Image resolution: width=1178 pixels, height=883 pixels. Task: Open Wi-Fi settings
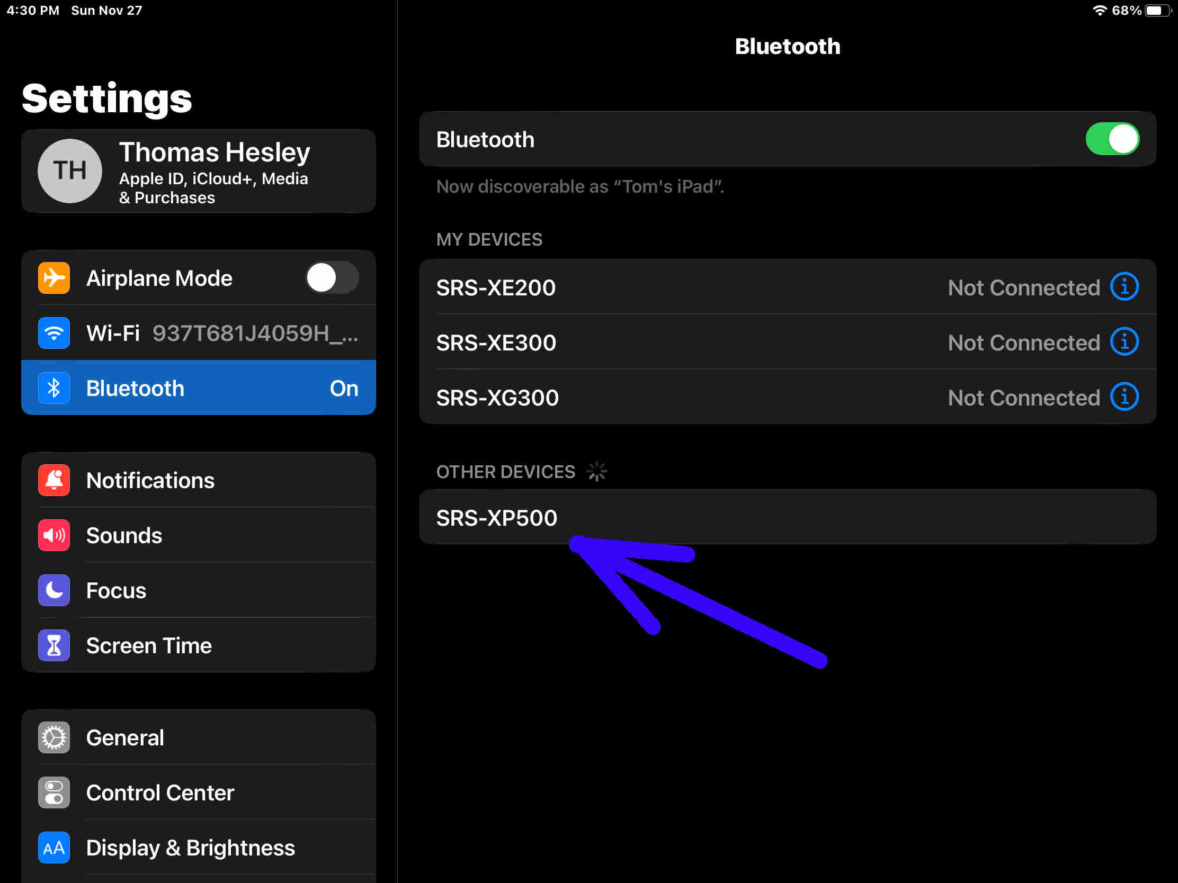click(x=199, y=332)
